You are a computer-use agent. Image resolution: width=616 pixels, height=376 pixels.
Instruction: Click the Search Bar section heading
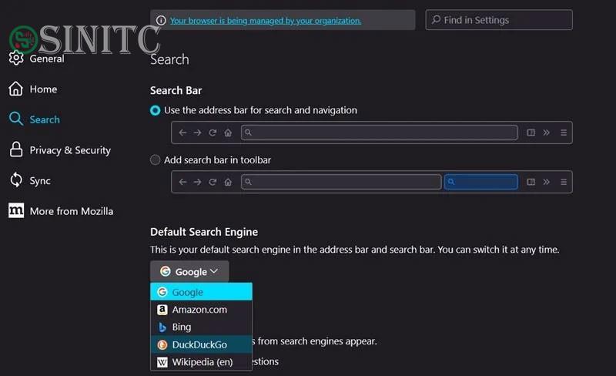(x=176, y=90)
